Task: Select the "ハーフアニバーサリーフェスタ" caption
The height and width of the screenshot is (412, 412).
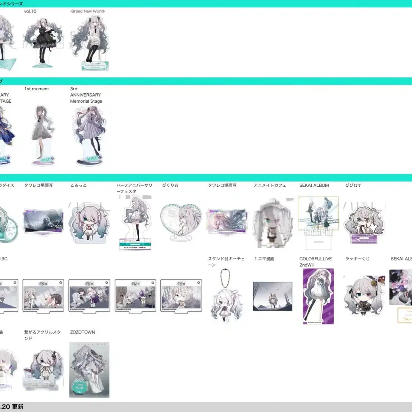Action: 134,188
